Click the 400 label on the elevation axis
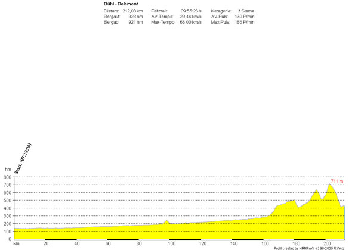The width and height of the screenshot is (358, 250). (7, 208)
